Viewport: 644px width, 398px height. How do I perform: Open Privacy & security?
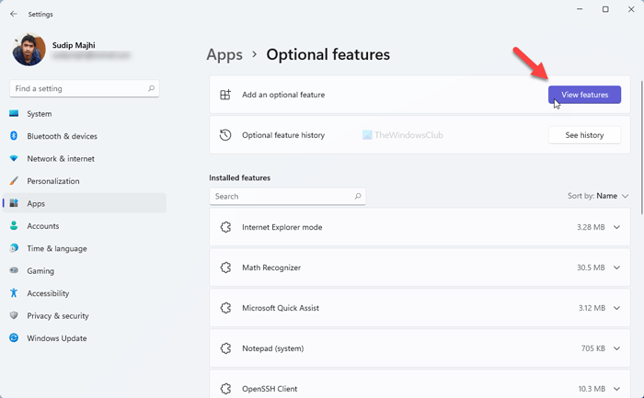85,316
